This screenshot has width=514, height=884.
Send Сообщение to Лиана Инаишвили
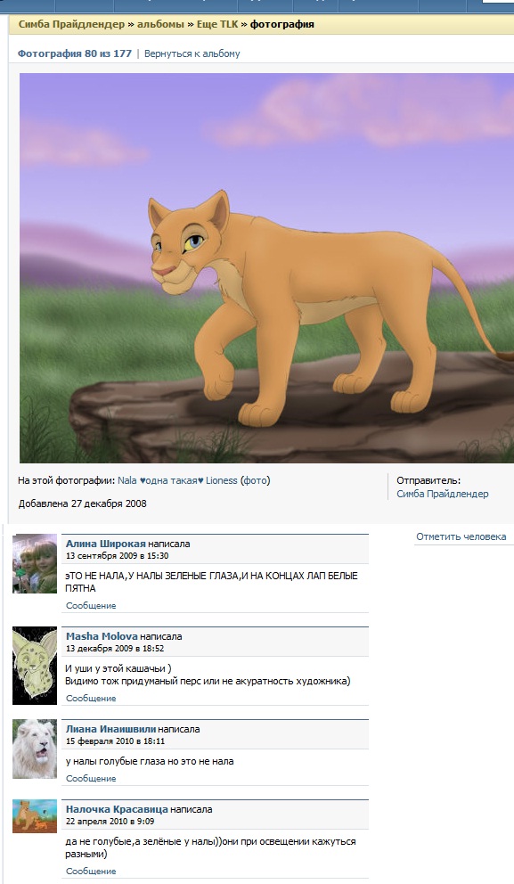(x=91, y=778)
